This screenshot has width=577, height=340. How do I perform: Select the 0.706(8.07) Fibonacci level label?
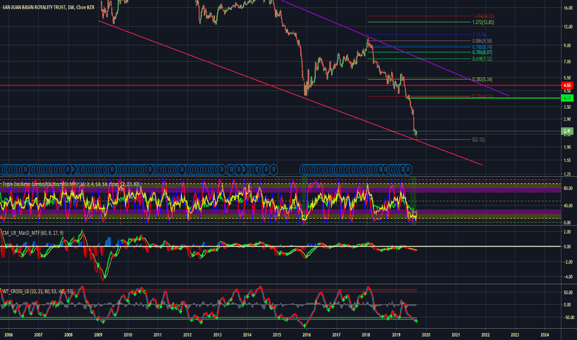[x=482, y=53]
